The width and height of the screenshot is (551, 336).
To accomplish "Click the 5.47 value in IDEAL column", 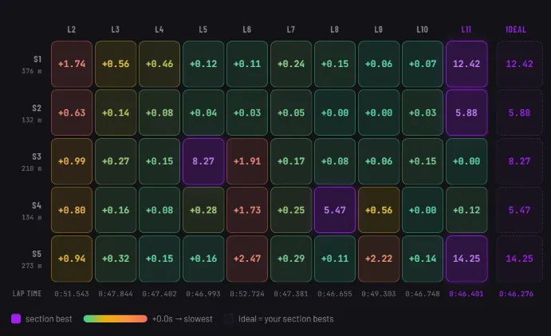I will point(519,210).
